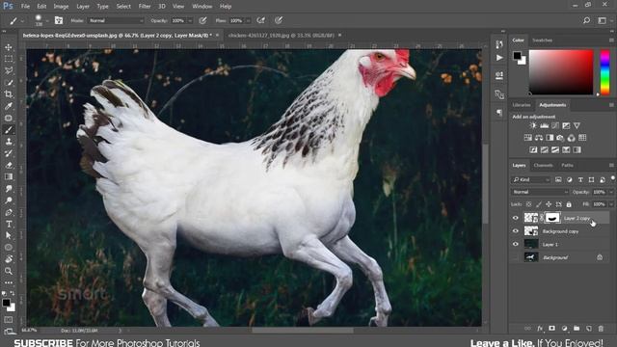The image size is (617, 347).
Task: Switch to the Channels tab
Action: [543, 165]
